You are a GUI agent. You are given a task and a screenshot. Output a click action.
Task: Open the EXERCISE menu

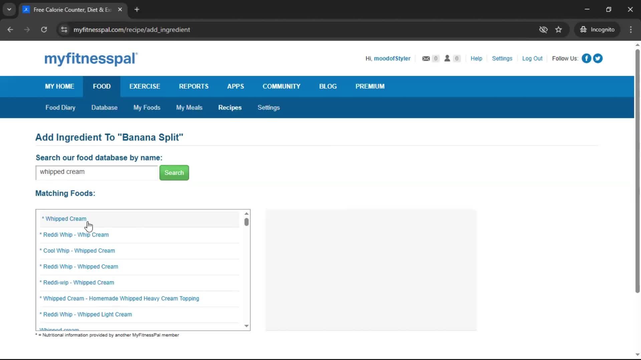click(x=145, y=86)
